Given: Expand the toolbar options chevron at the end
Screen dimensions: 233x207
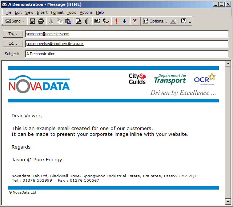Looking at the screenshot, I should coord(190,21).
